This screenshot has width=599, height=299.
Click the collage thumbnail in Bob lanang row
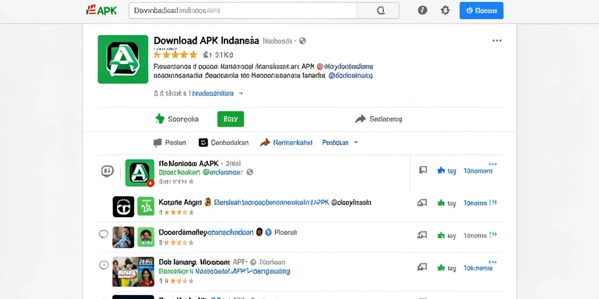pyautogui.click(x=133, y=272)
